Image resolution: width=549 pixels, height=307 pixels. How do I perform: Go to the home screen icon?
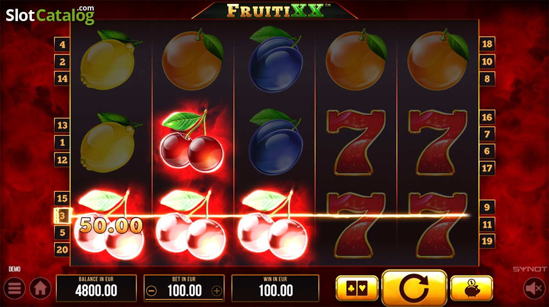coord(40,289)
